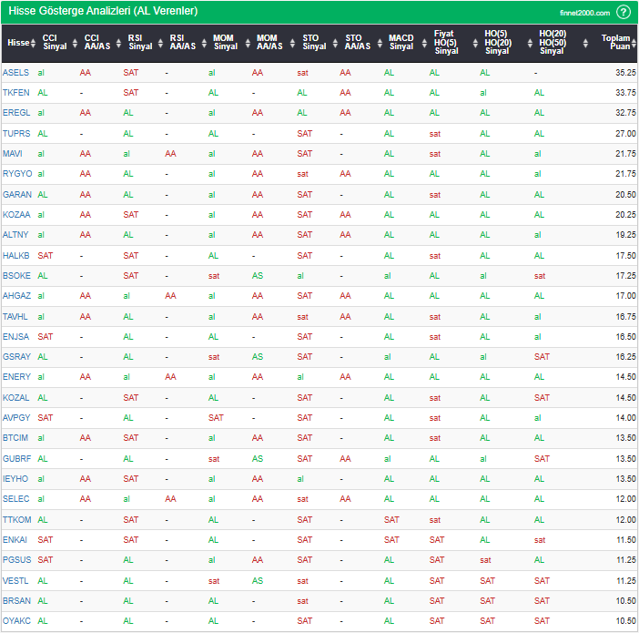This screenshot has height=633, width=639.
Task: Open TUPRS stock link
Action: tap(16, 133)
